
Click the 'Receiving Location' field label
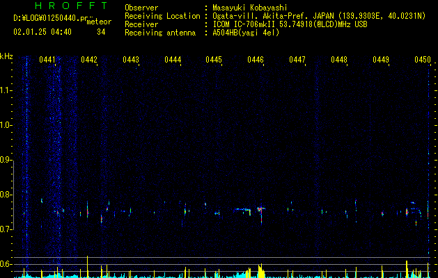pyautogui.click(x=162, y=16)
